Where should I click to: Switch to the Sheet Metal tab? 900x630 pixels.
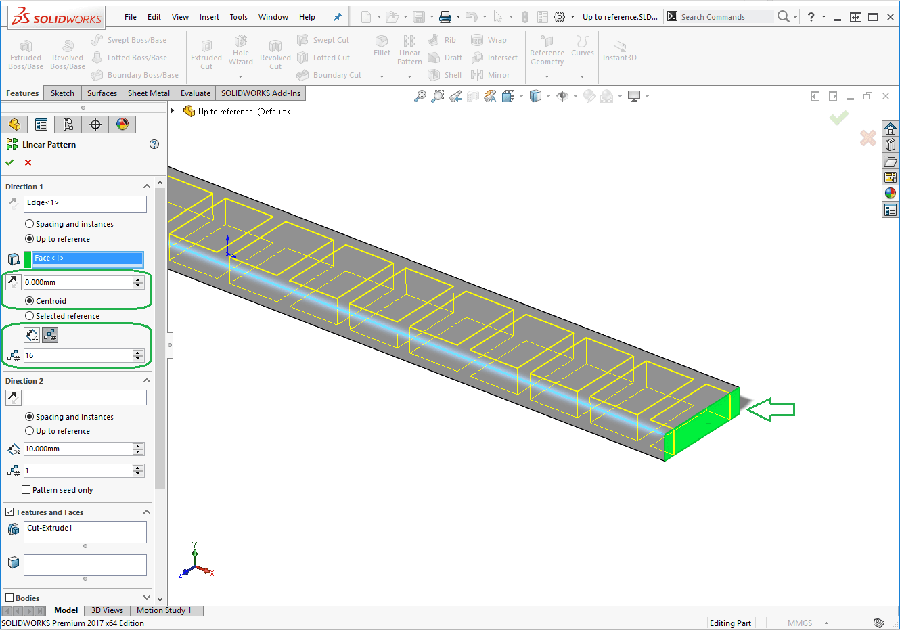tap(149, 93)
